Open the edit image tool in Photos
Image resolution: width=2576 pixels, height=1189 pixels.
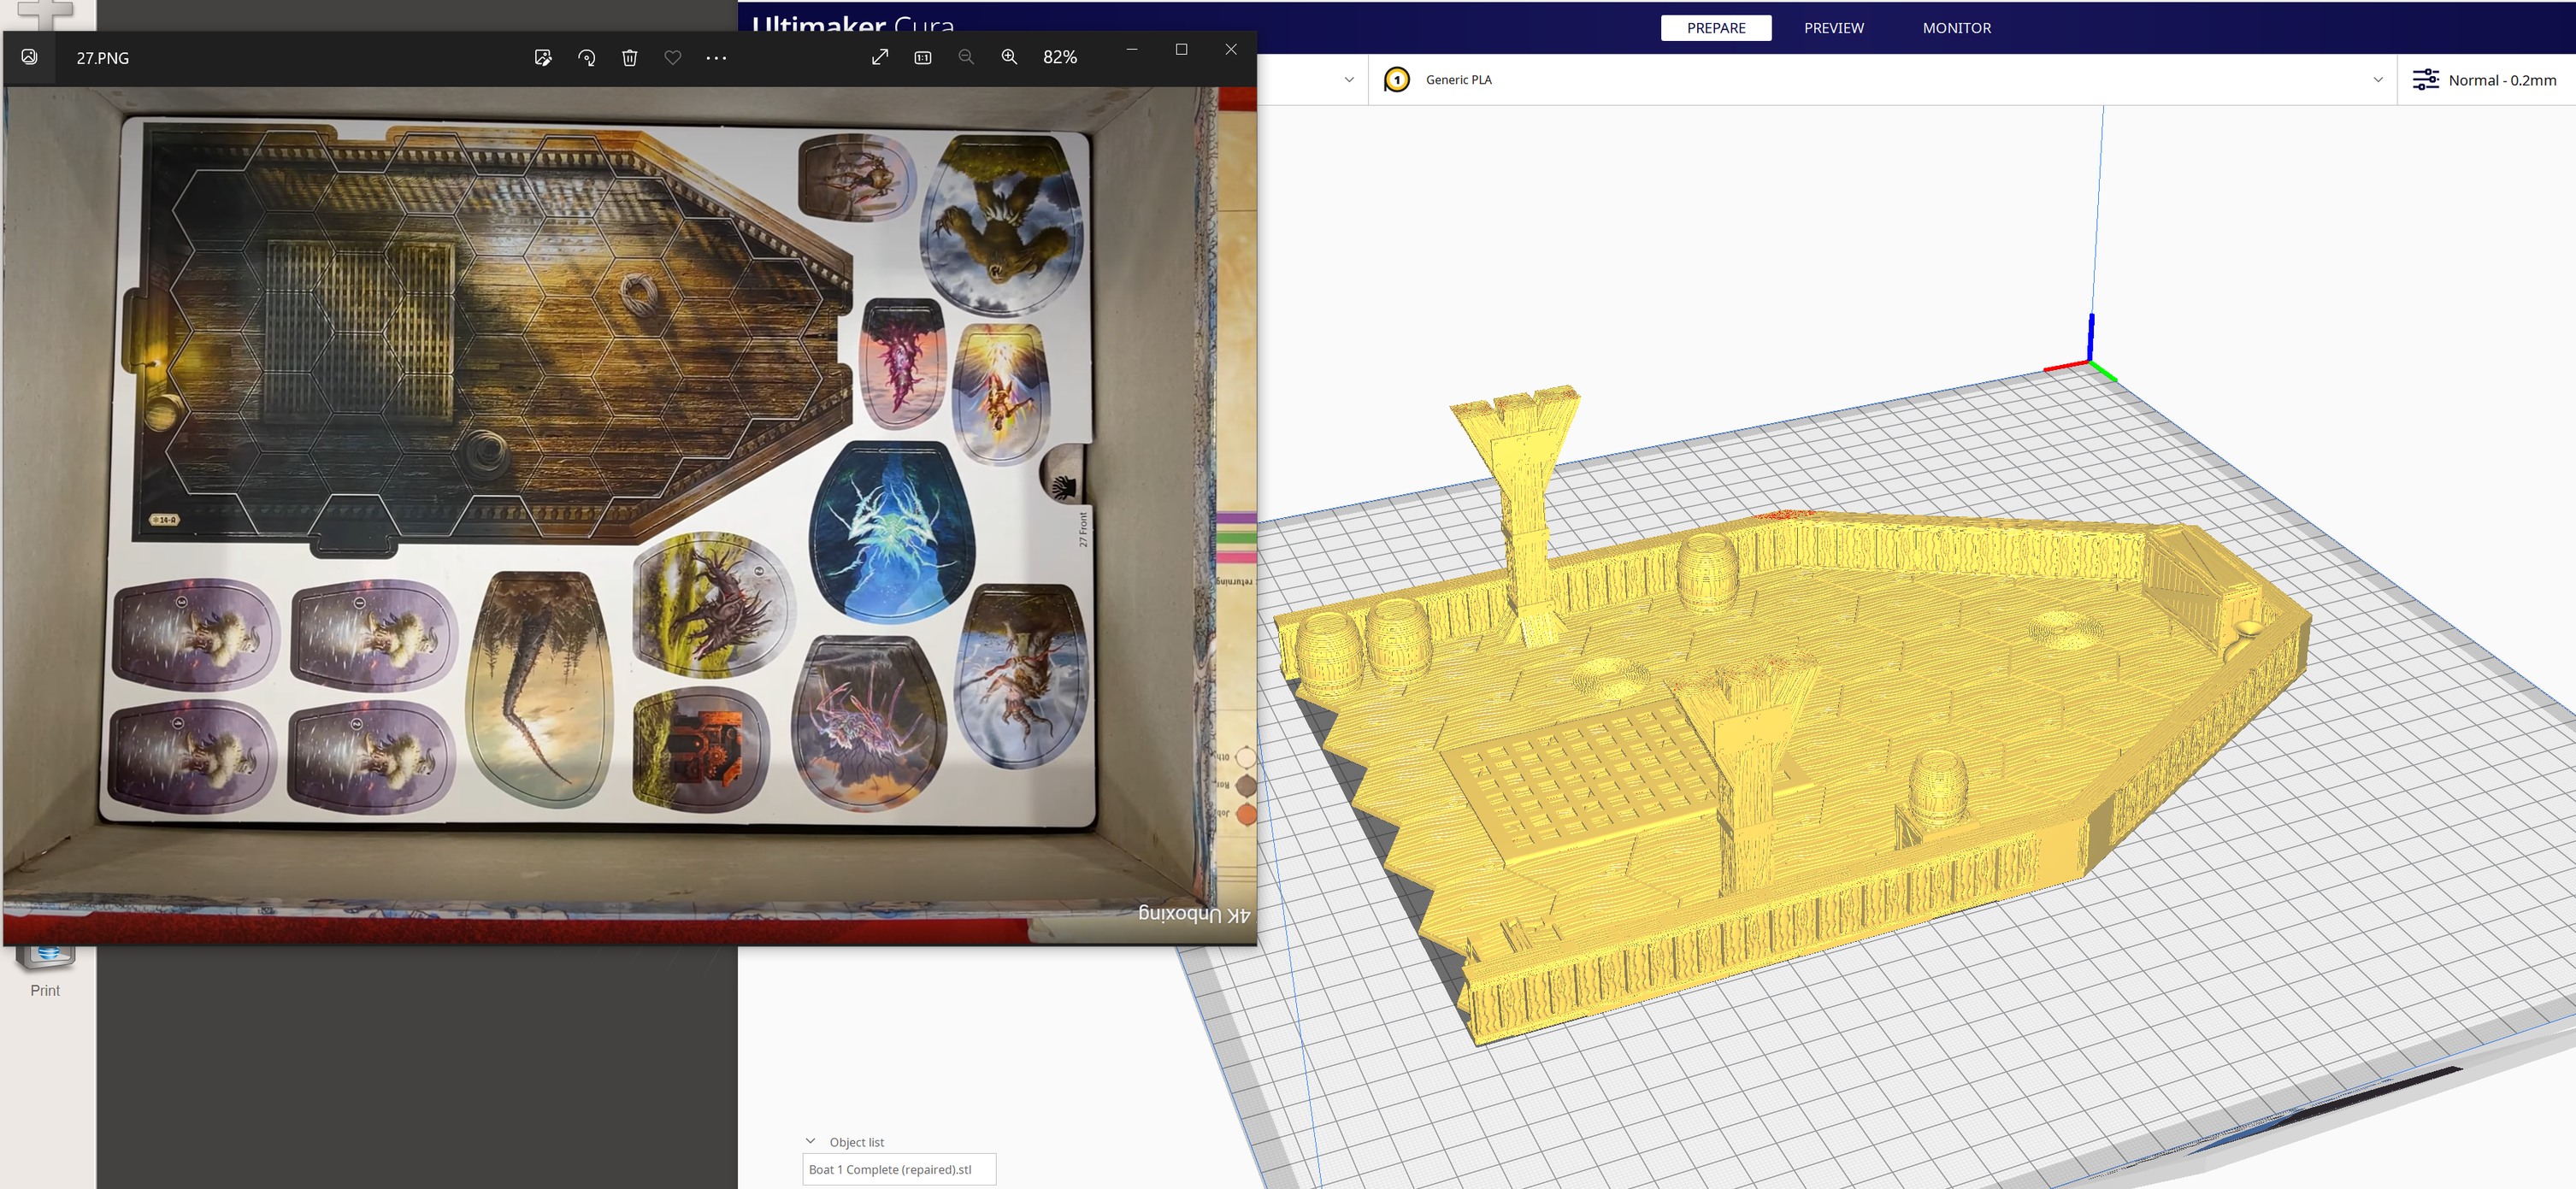[543, 58]
